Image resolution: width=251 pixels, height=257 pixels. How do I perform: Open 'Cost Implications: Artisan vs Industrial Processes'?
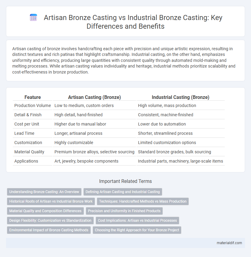(x=137, y=221)
